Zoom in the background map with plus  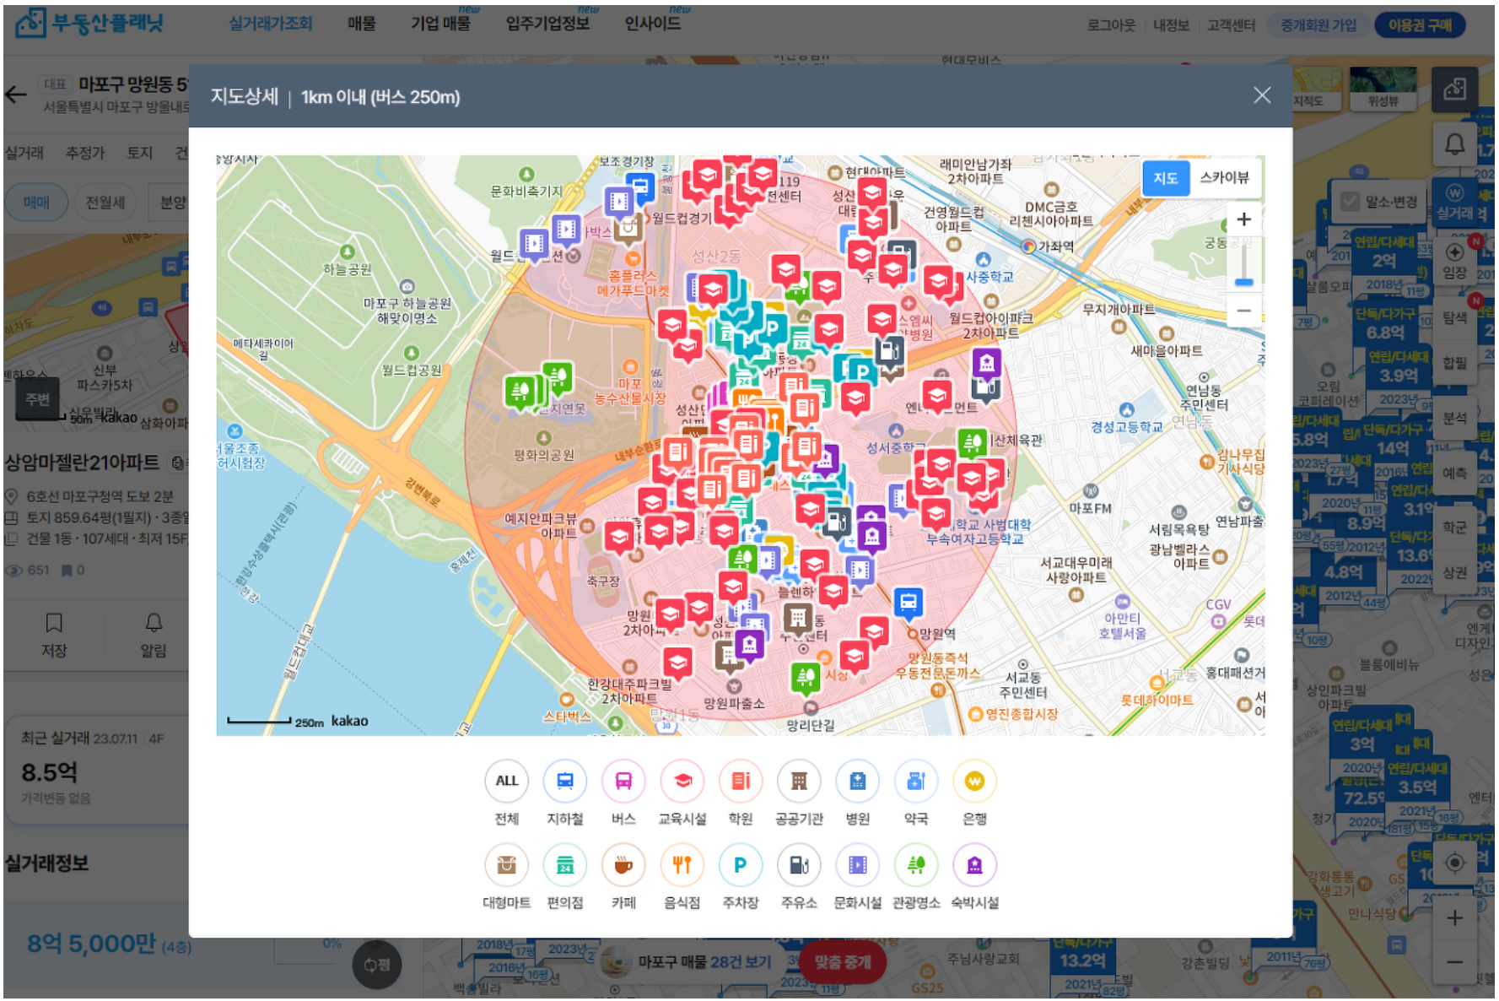click(1455, 918)
